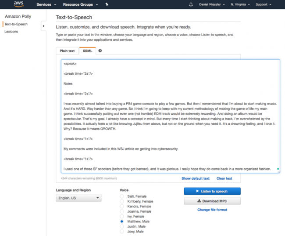Open the Support menu
The image size is (285, 236).
click(264, 4)
